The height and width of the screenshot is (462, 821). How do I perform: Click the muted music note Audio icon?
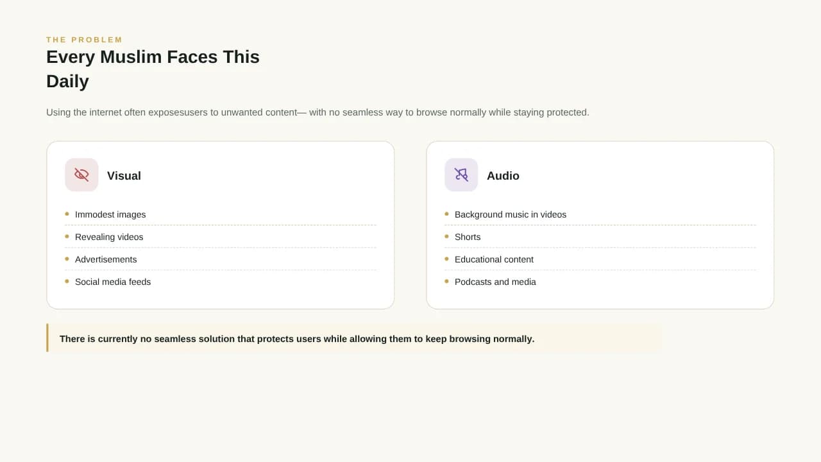coord(461,175)
